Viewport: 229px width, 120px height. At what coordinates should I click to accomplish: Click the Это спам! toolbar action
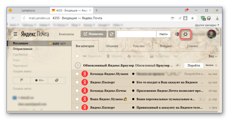click(x=136, y=56)
